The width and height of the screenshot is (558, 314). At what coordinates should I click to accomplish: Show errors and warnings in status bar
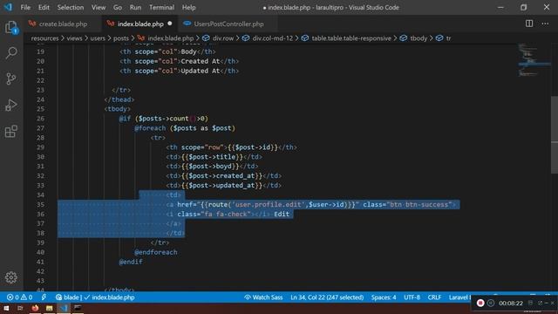click(19, 297)
